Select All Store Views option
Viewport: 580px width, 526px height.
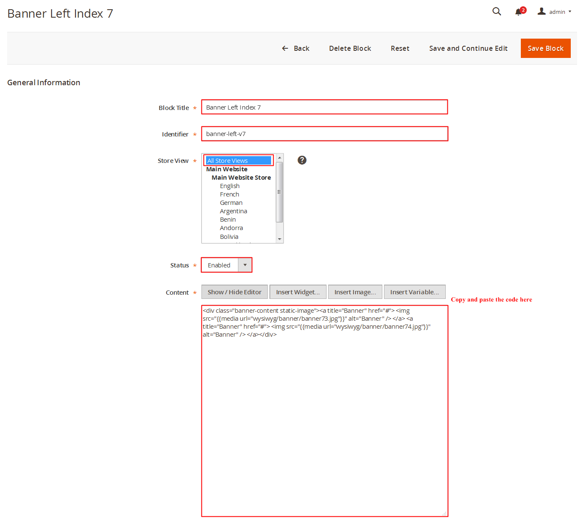point(238,160)
